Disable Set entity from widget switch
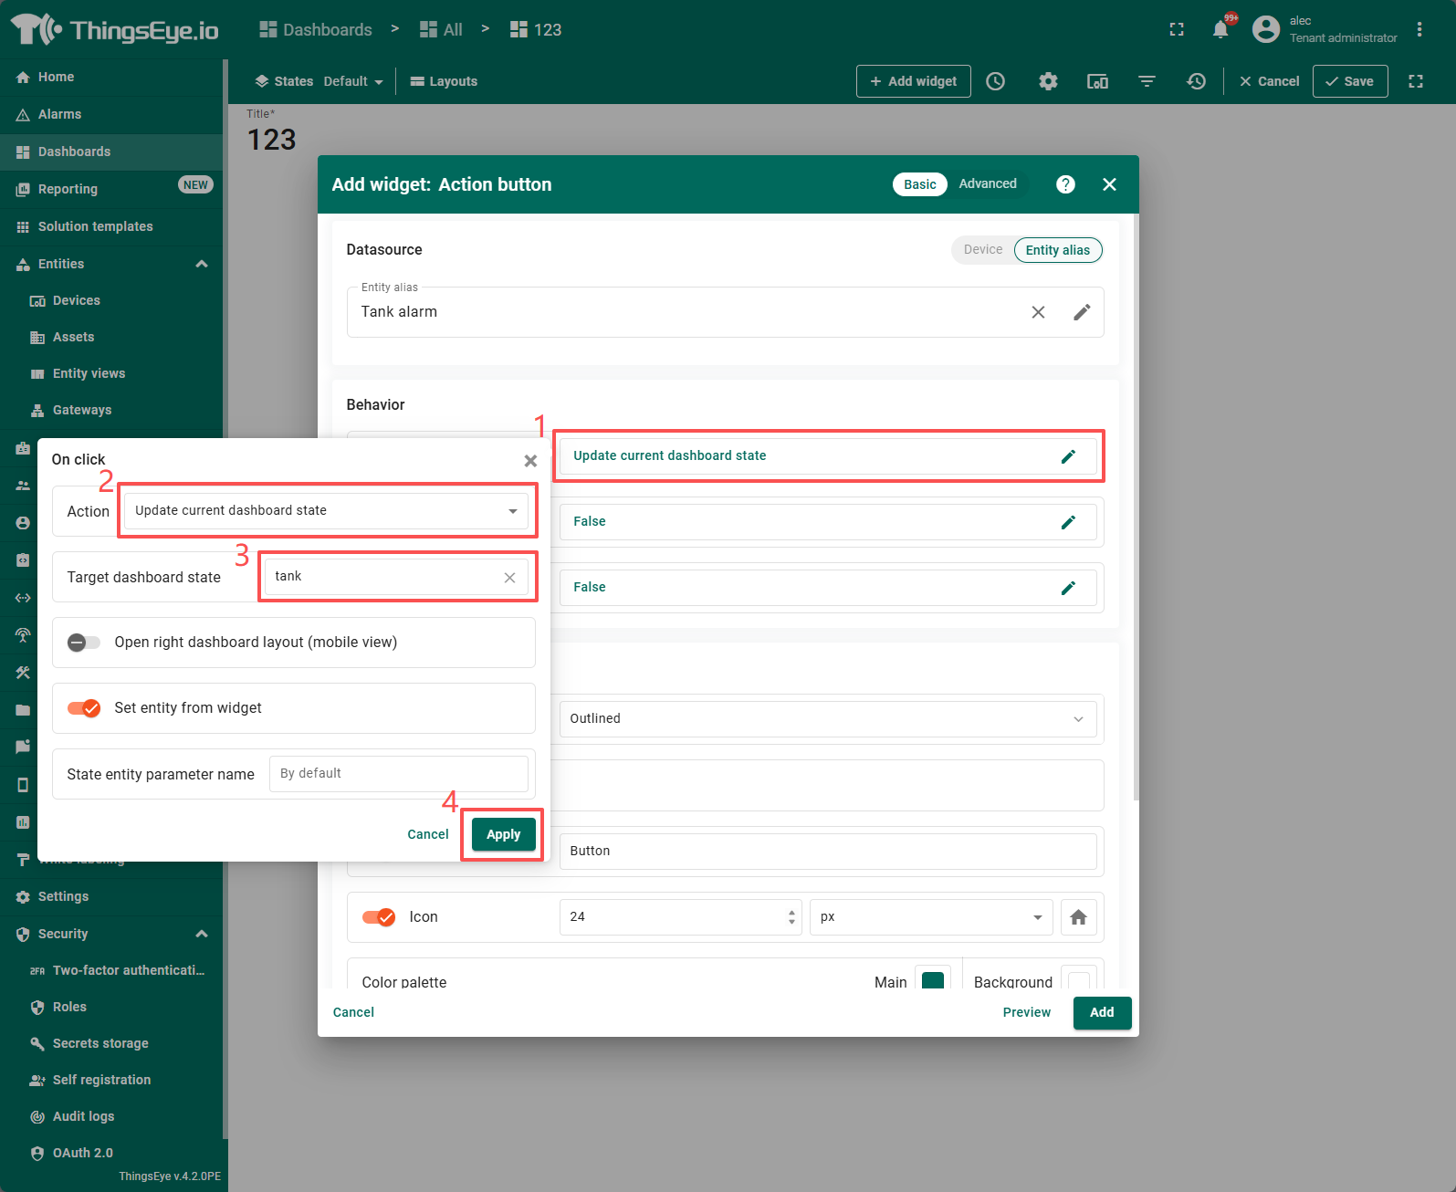Viewport: 1456px width, 1192px height. tap(84, 708)
